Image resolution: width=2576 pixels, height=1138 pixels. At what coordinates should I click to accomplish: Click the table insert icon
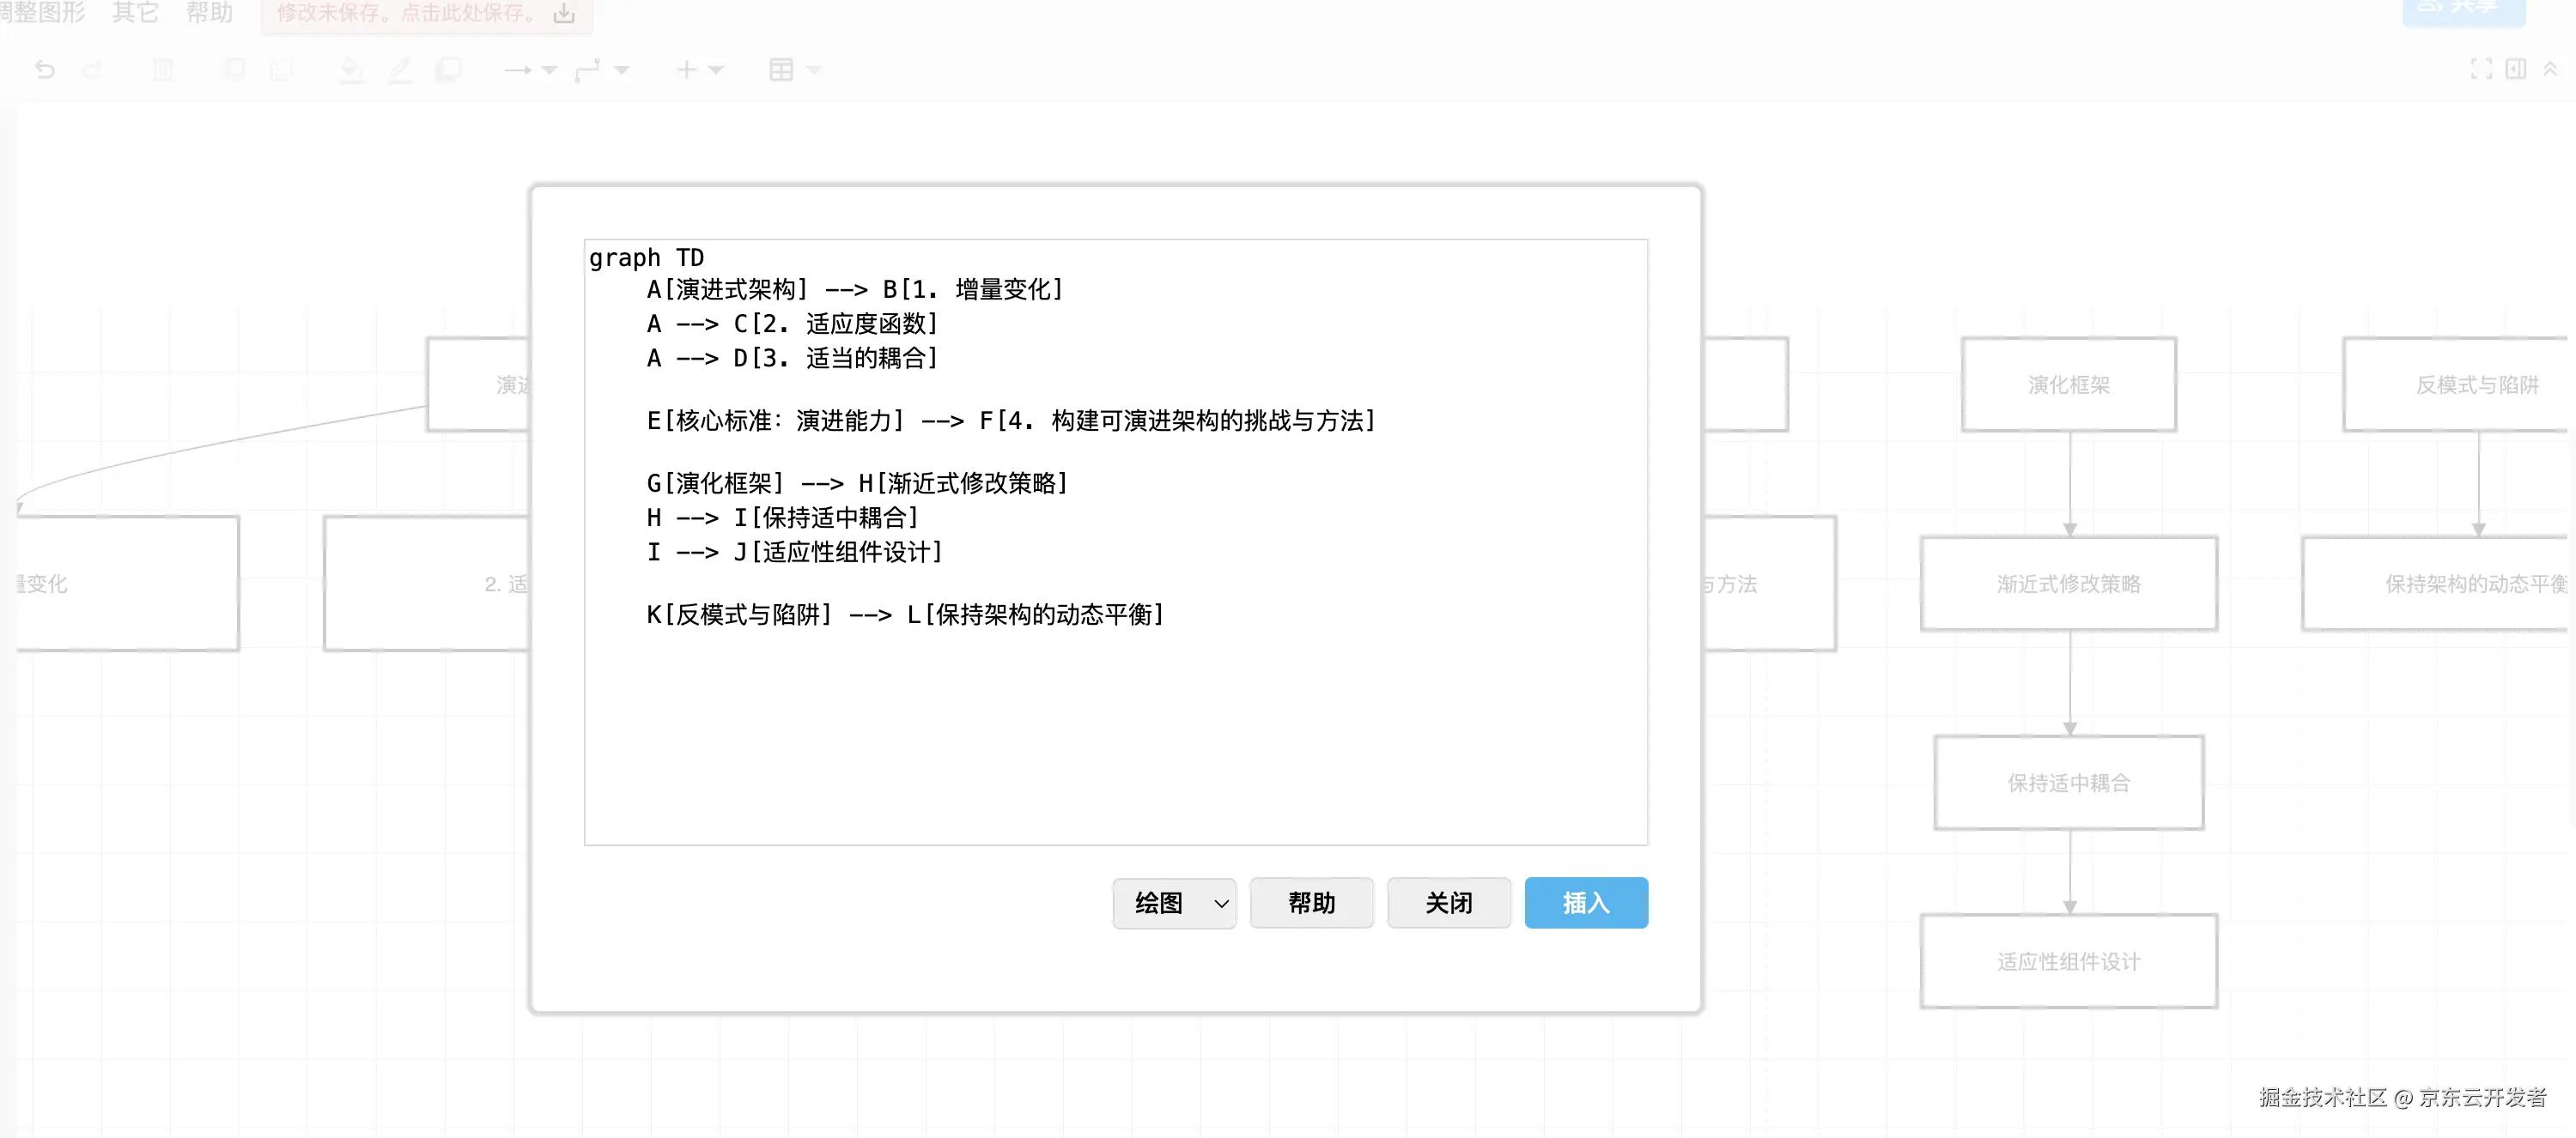pyautogui.click(x=781, y=70)
